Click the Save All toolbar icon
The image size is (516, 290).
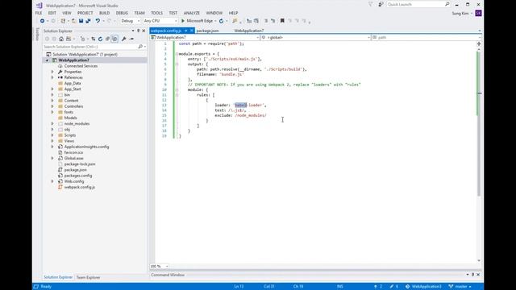point(88,21)
